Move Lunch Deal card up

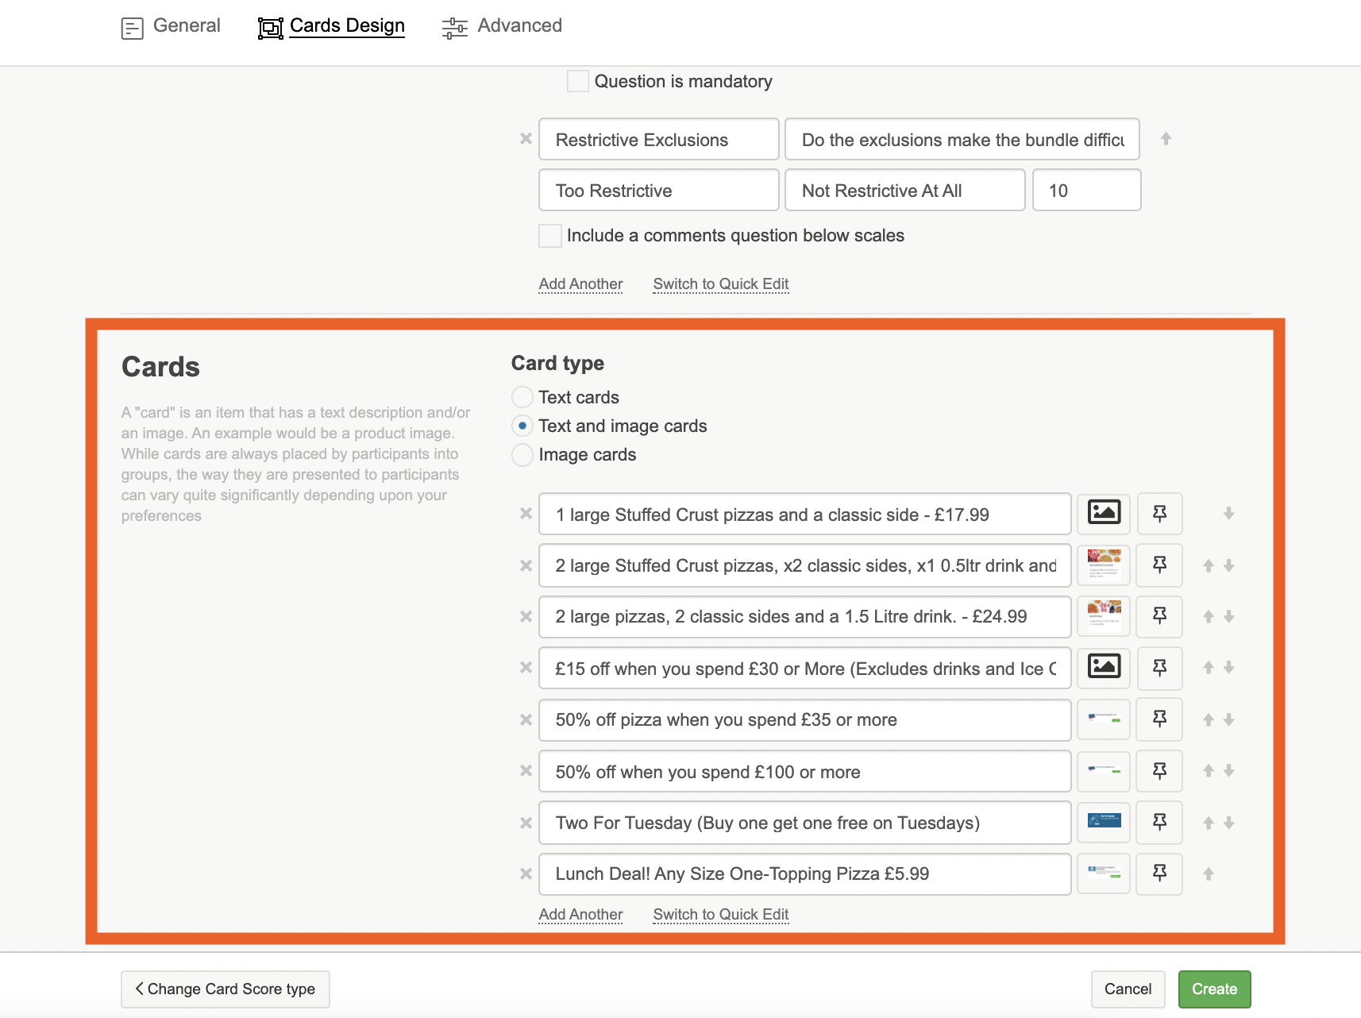pos(1208,874)
